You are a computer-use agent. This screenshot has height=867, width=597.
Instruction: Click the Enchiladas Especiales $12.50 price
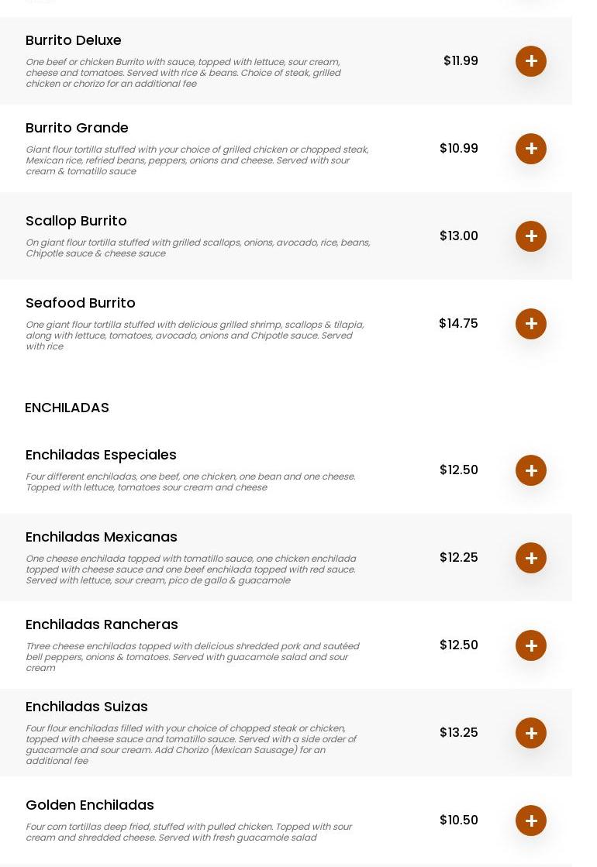click(459, 470)
